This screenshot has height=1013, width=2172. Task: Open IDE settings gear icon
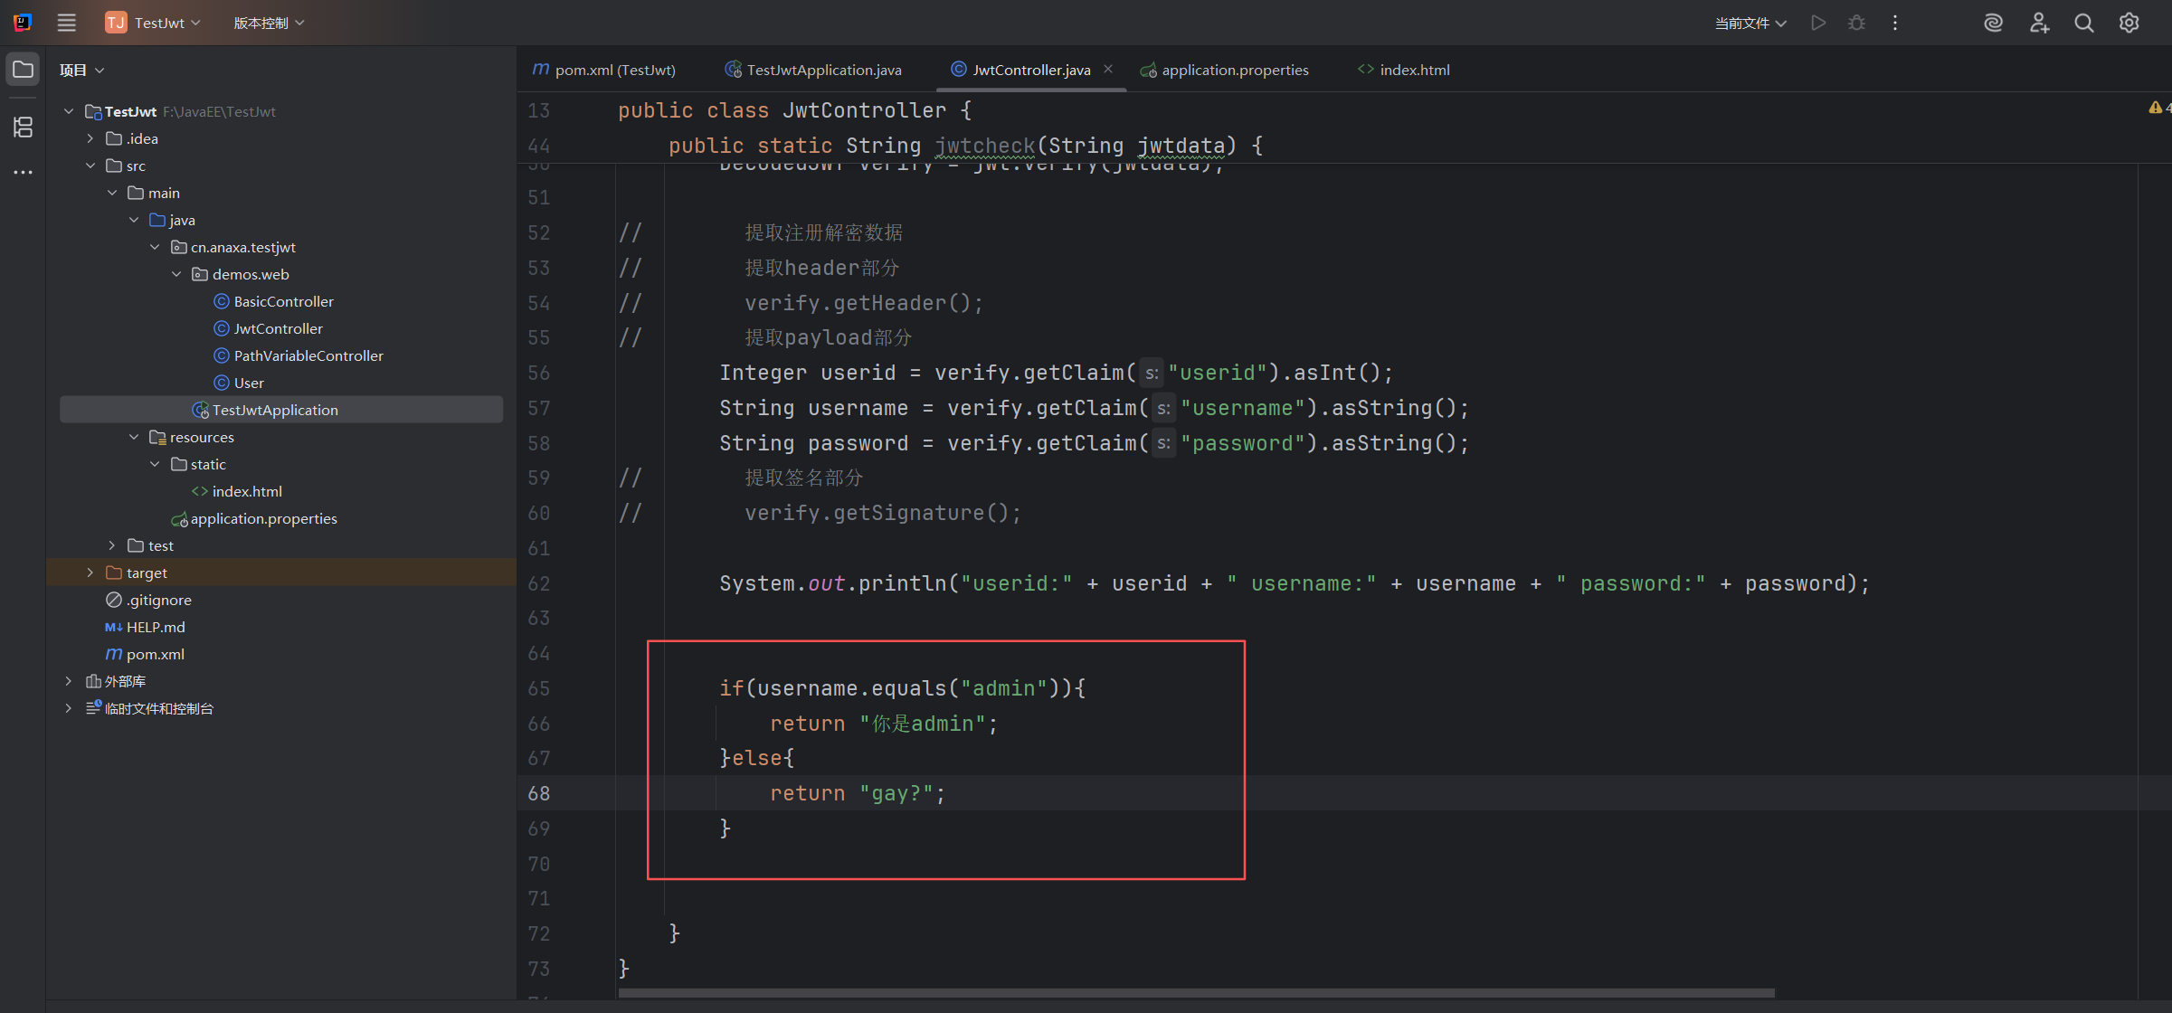point(2129,23)
